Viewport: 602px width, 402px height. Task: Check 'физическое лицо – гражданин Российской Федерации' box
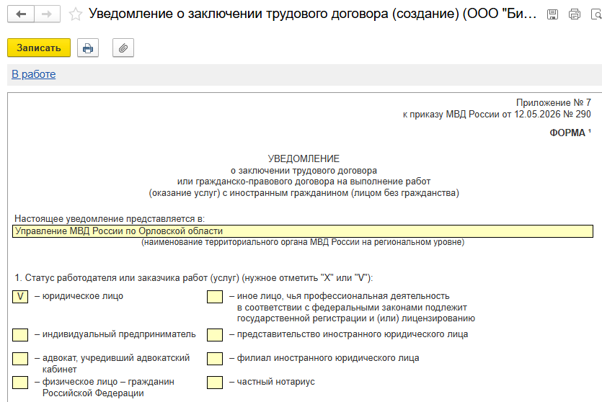click(20, 383)
